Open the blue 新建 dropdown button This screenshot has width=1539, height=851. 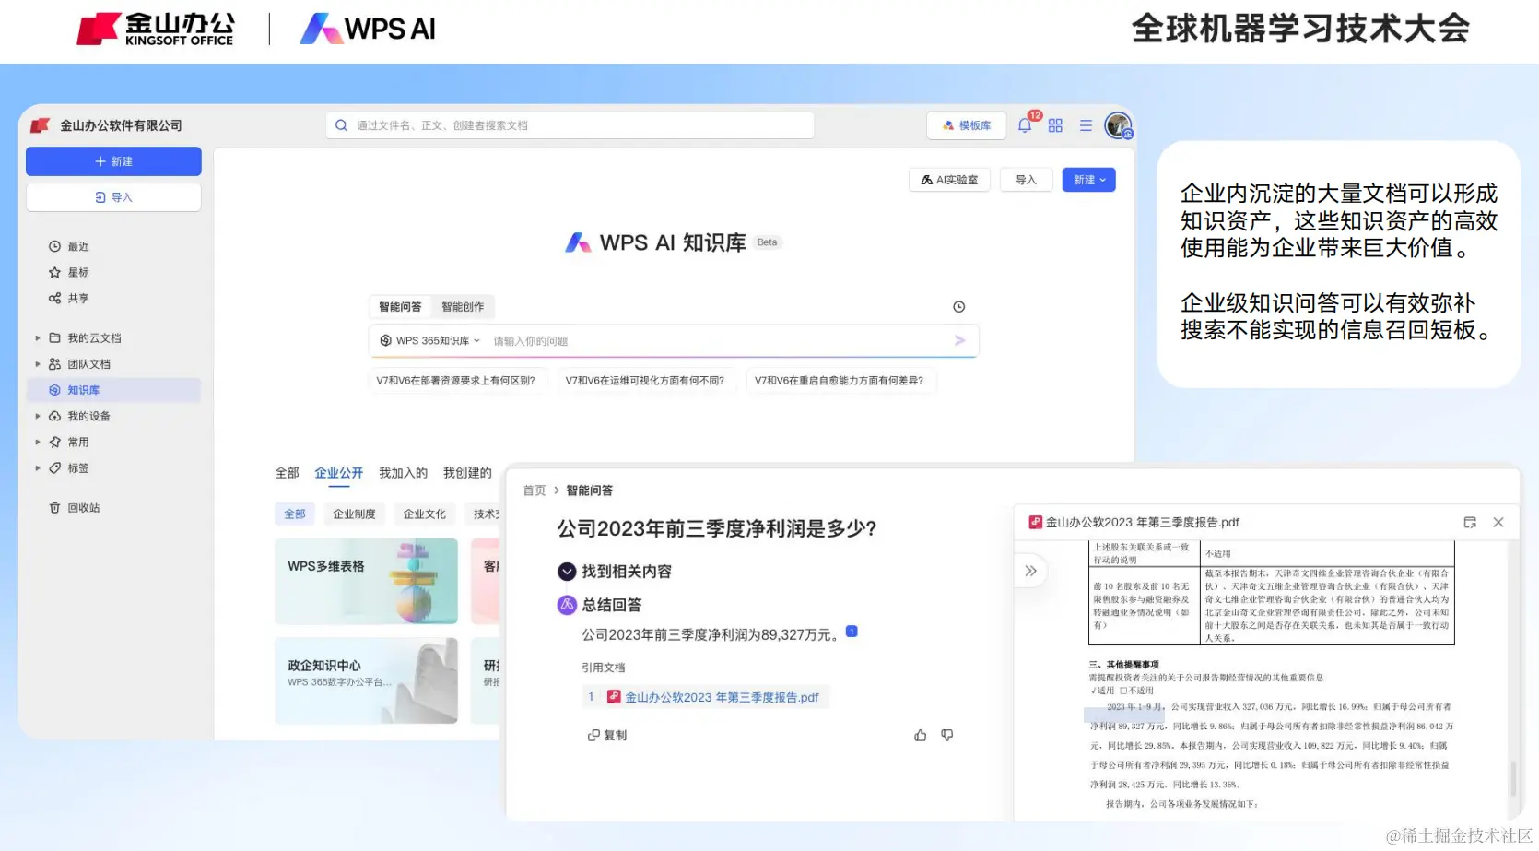(1089, 180)
